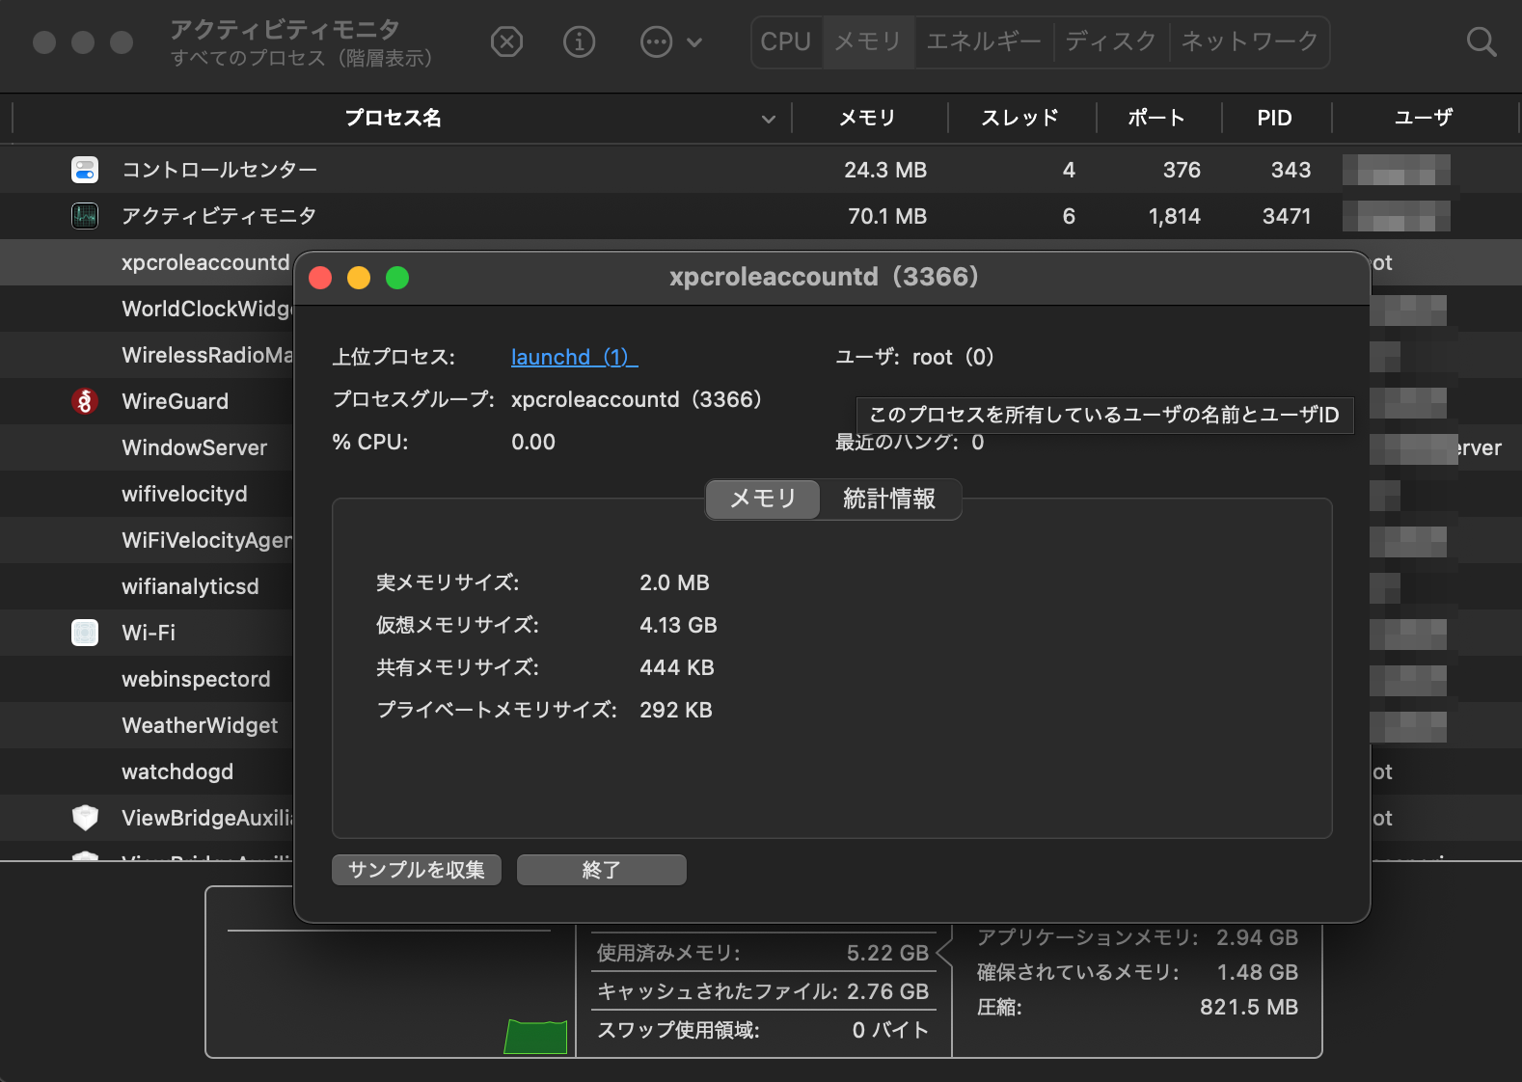Select the 統計情報 tab in process dialog
Image resolution: width=1522 pixels, height=1082 pixels.
point(889,499)
